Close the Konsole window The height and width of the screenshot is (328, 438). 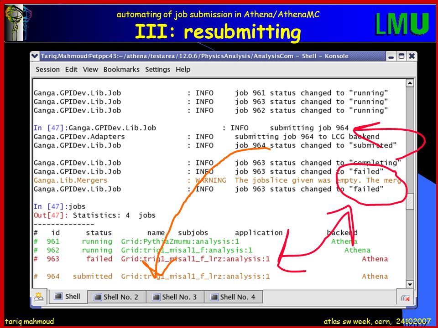412,56
